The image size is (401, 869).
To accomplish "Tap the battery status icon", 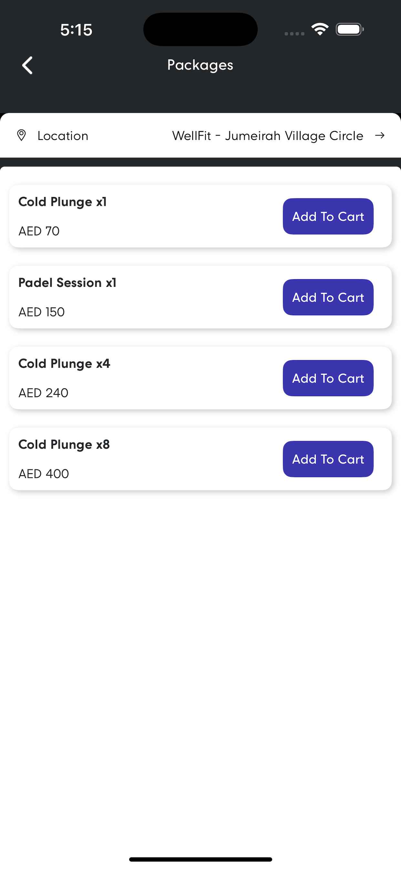I will coord(350,29).
